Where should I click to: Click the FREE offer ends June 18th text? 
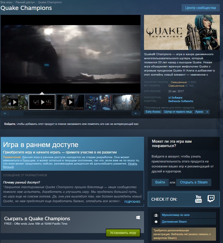click(36, 224)
